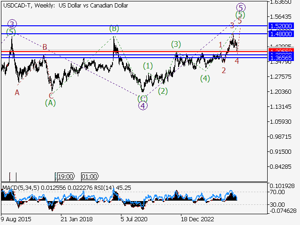Select the green (B) wave label
The image size is (300, 225).
tap(114, 29)
